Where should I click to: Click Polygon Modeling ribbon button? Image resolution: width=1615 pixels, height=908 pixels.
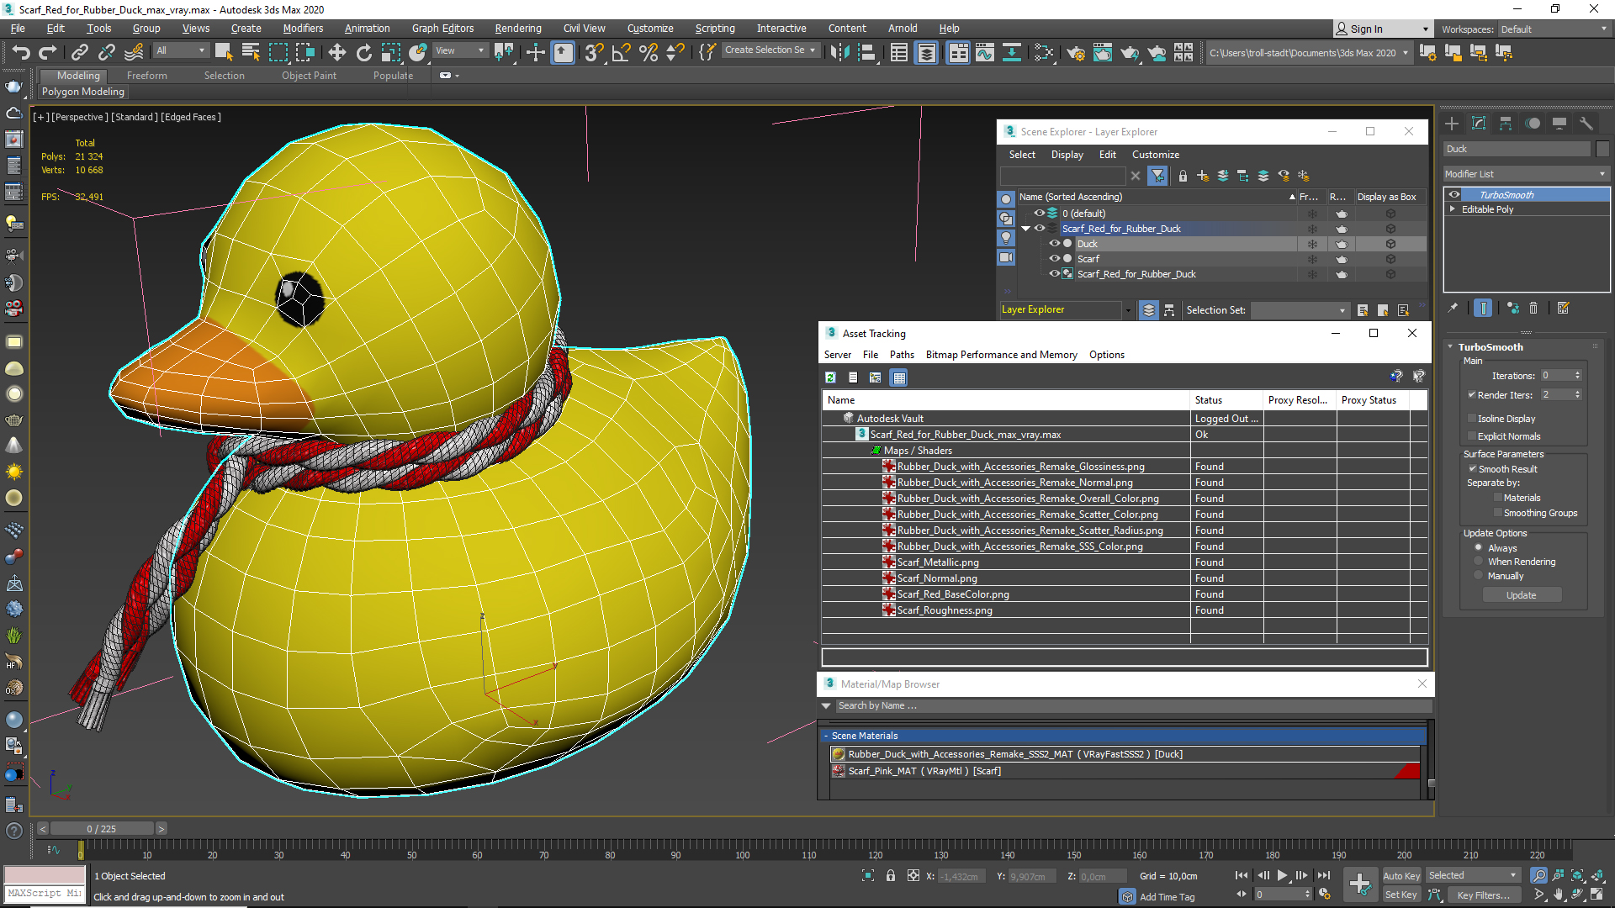pyautogui.click(x=83, y=92)
